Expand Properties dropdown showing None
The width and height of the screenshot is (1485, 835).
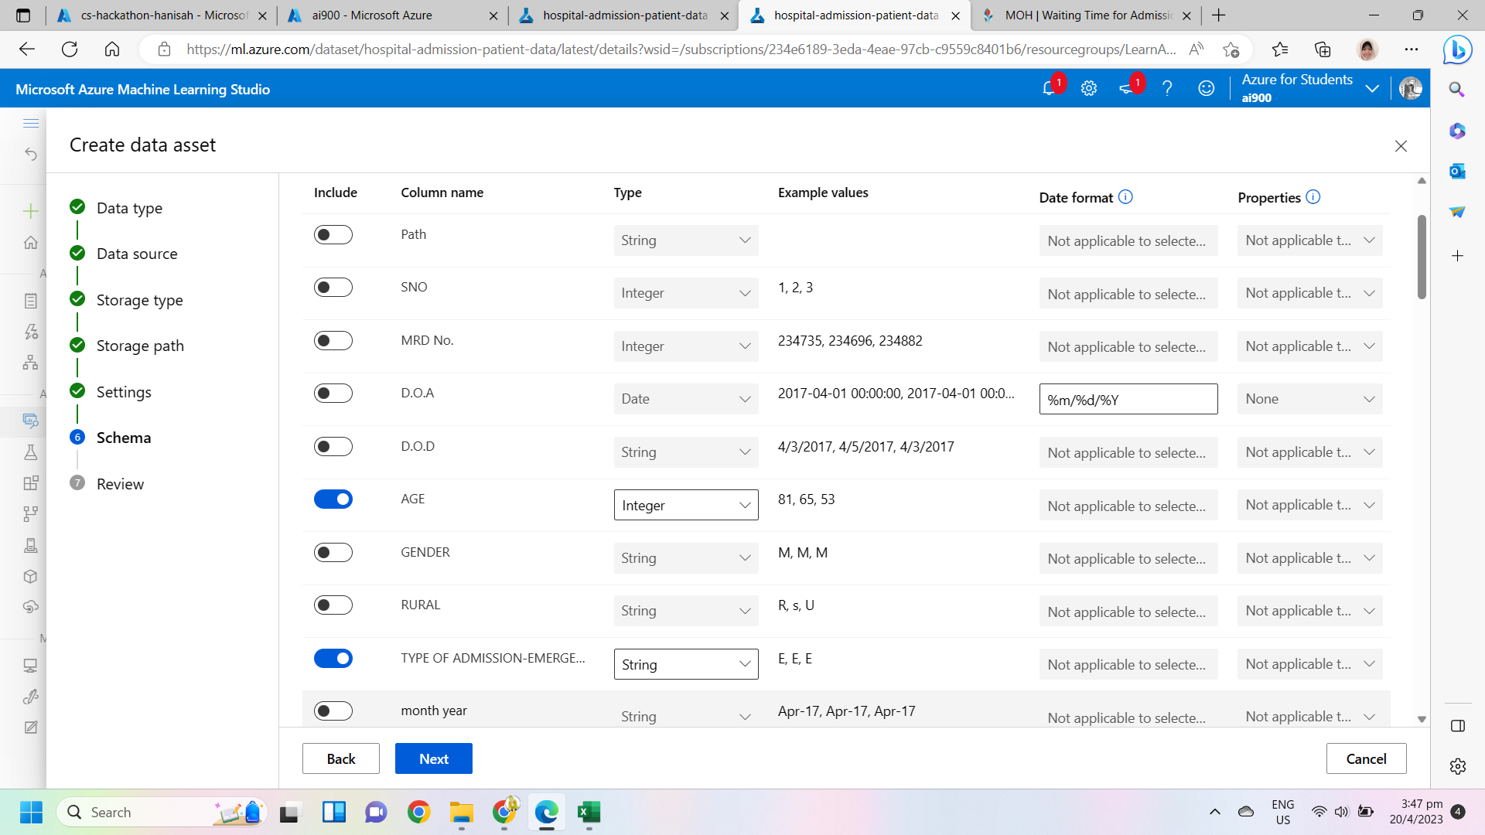(x=1309, y=399)
